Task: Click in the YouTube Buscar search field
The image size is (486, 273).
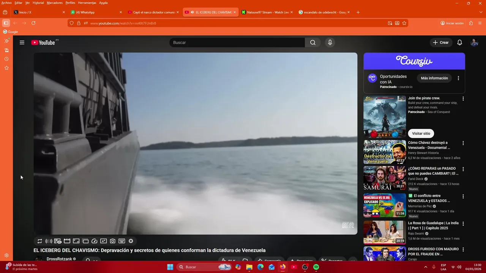Action: 237,42
